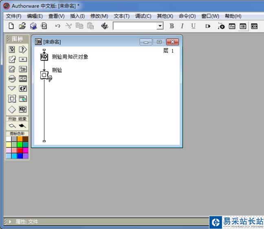Open the 其他(X) menu
The width and height of the screenshot is (264, 229).
[x=165, y=16]
